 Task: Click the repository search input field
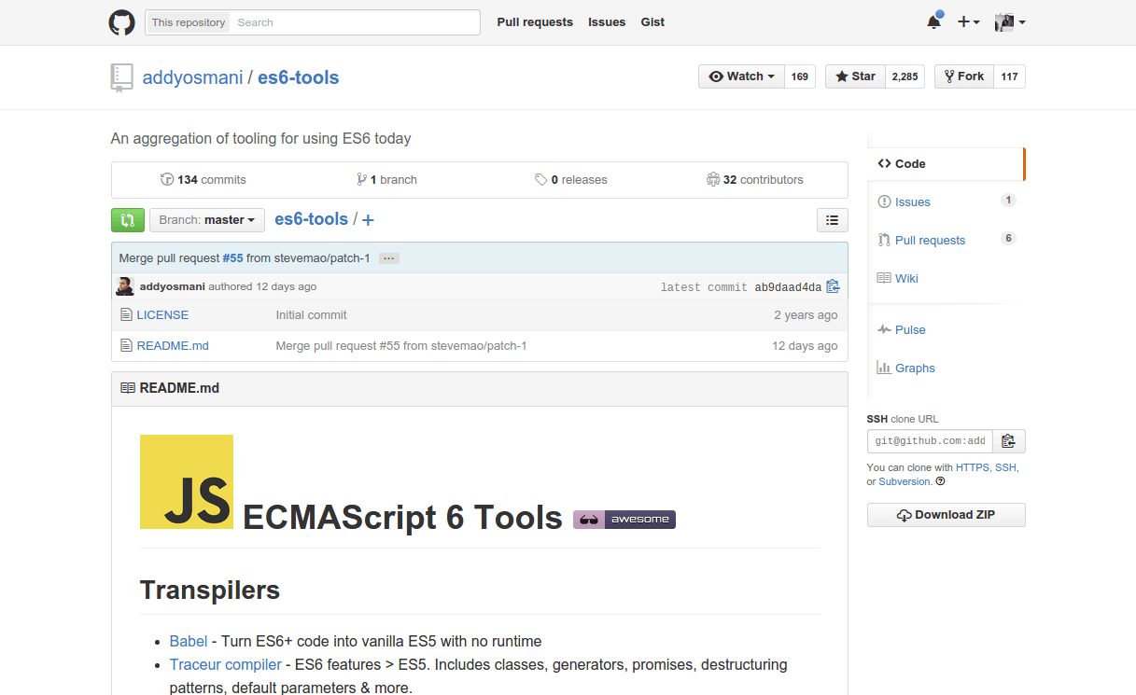coord(355,22)
